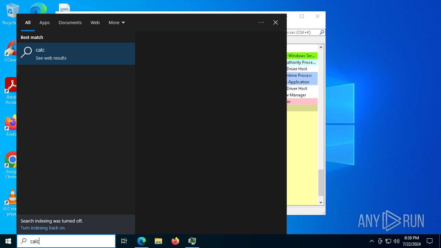
Task: Open the CCleaner desktop shortcut
Action: [10, 51]
